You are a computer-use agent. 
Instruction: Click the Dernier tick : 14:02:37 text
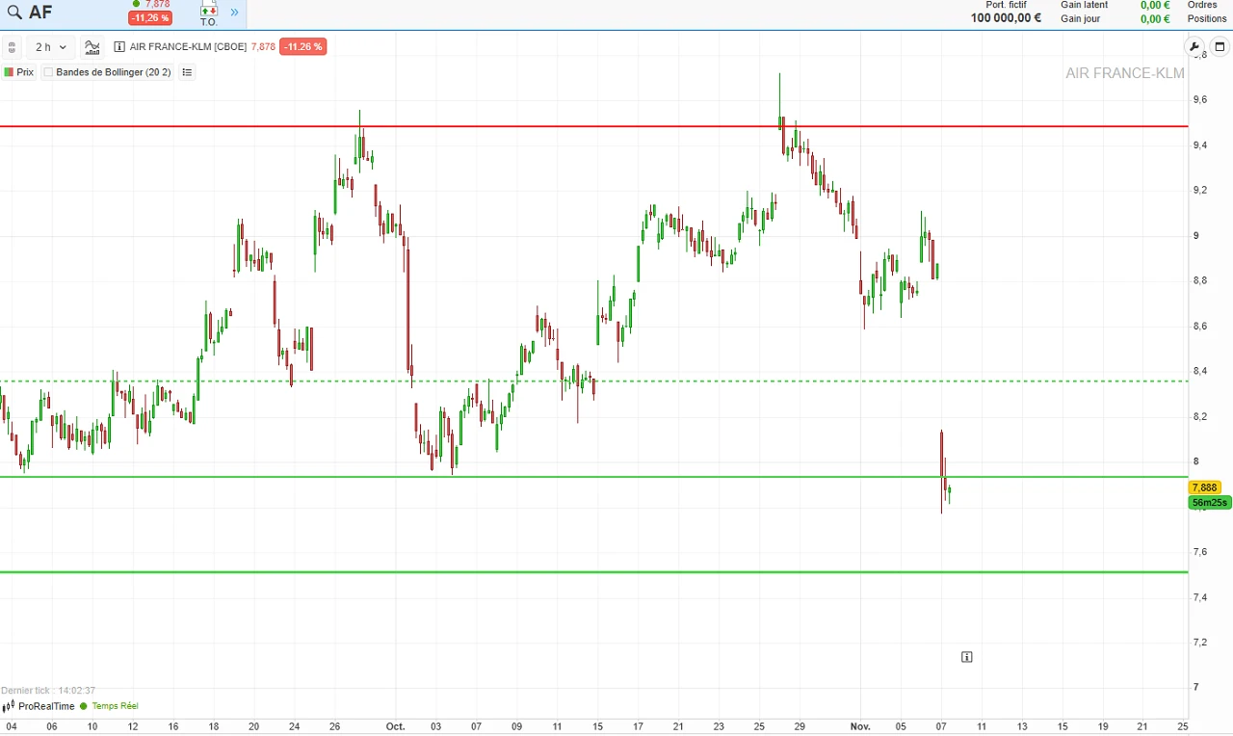click(48, 690)
